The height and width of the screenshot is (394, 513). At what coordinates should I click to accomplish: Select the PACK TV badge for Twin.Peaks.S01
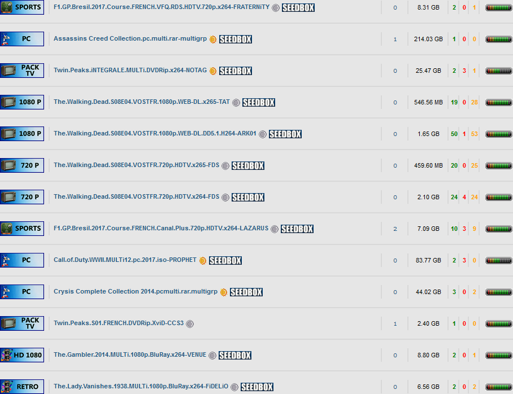click(x=22, y=323)
